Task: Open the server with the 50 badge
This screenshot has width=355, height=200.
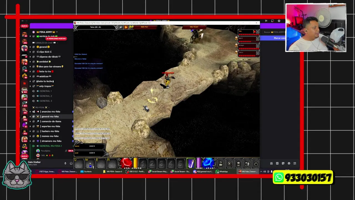Action: tap(24, 76)
